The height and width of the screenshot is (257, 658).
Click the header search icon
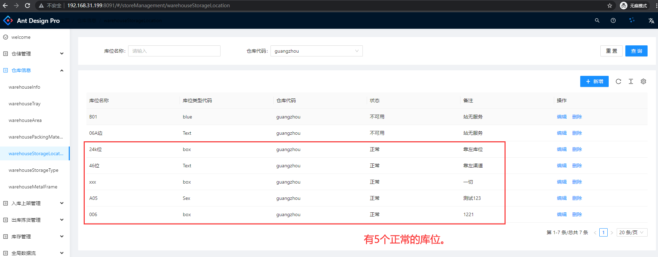pyautogui.click(x=597, y=20)
